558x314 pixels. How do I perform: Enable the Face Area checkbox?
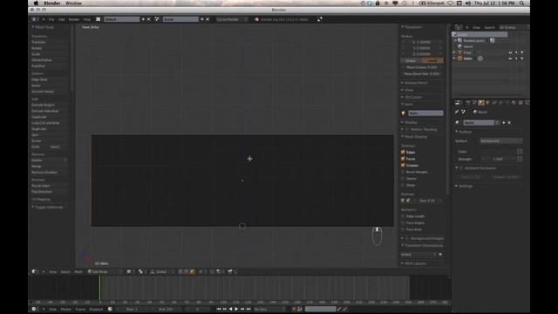point(403,229)
